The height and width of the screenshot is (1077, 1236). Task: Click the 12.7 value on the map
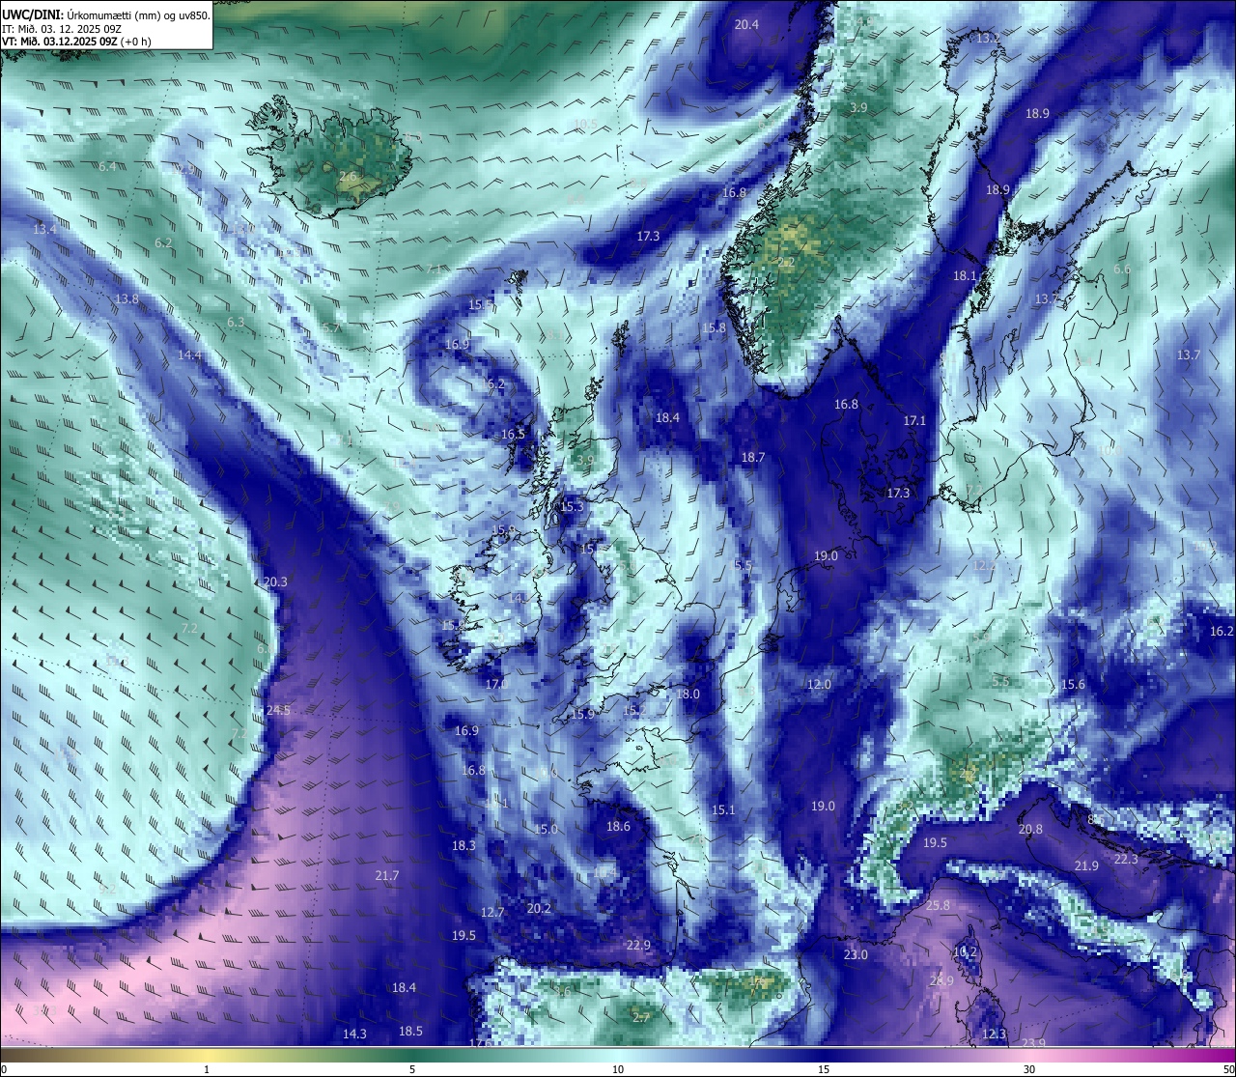coord(492,913)
